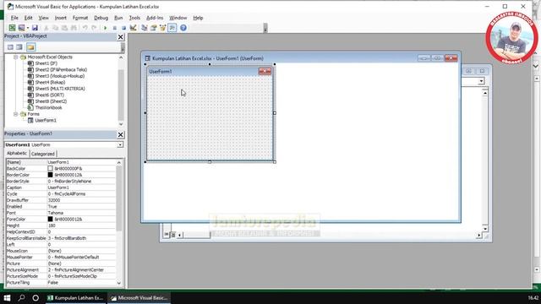541x304 pixels.
Task: Click the Properties list scroll-down arrow
Action: pos(119,283)
